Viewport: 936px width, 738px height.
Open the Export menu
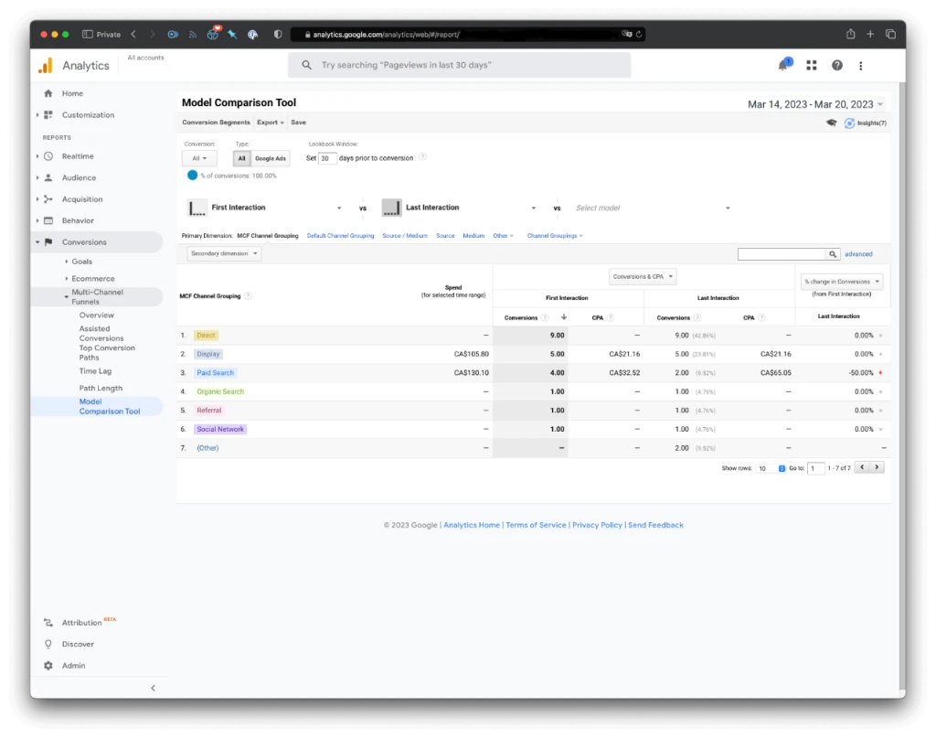270,122
